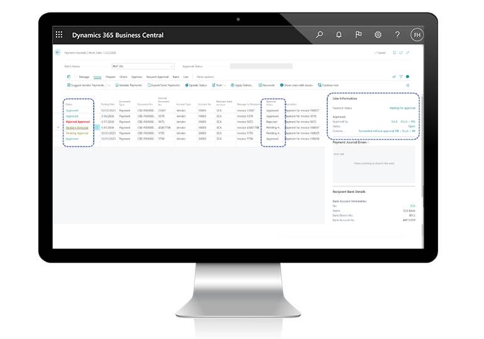Expand the Post dropdown arrow
The width and height of the screenshot is (484, 339).
(x=224, y=85)
